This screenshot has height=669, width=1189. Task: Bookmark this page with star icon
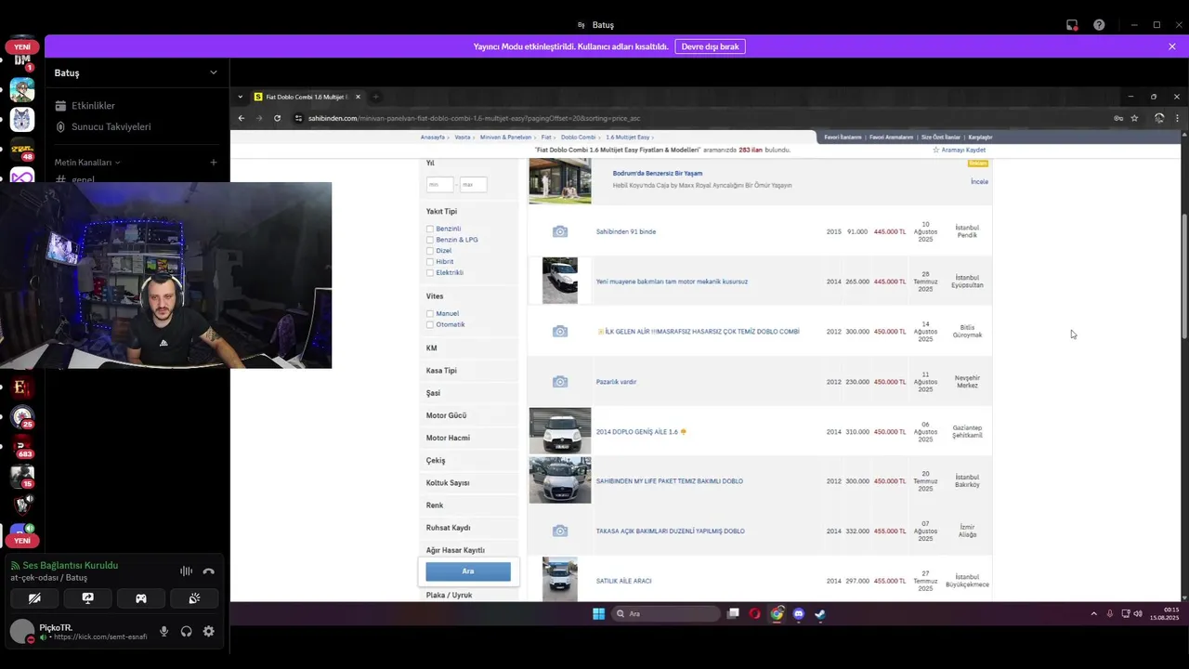point(1134,118)
